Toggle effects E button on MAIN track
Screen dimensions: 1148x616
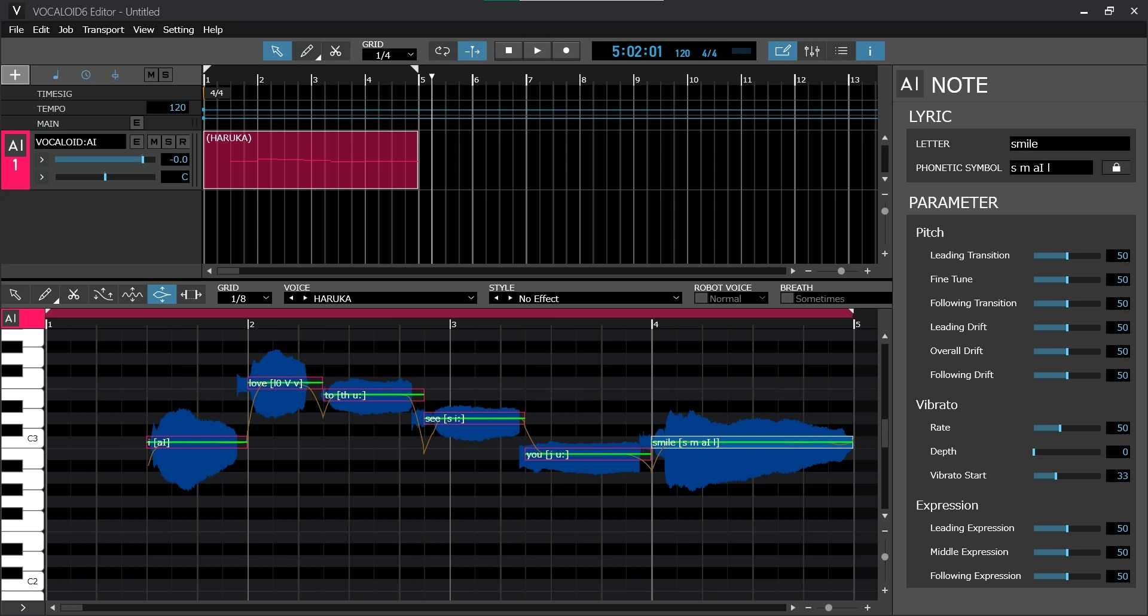pyautogui.click(x=137, y=123)
